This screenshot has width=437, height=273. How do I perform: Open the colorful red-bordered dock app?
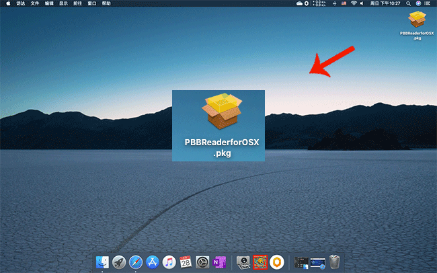click(260, 262)
